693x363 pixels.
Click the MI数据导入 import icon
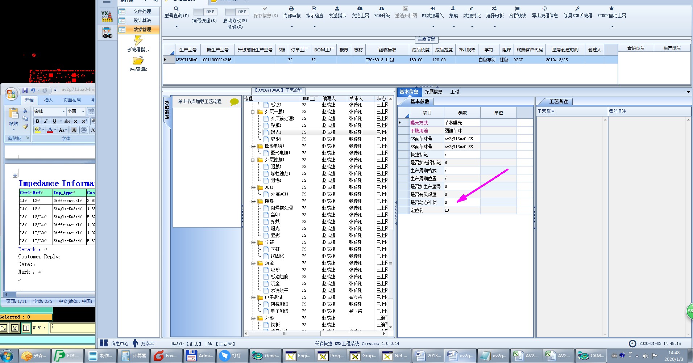coord(432,8)
